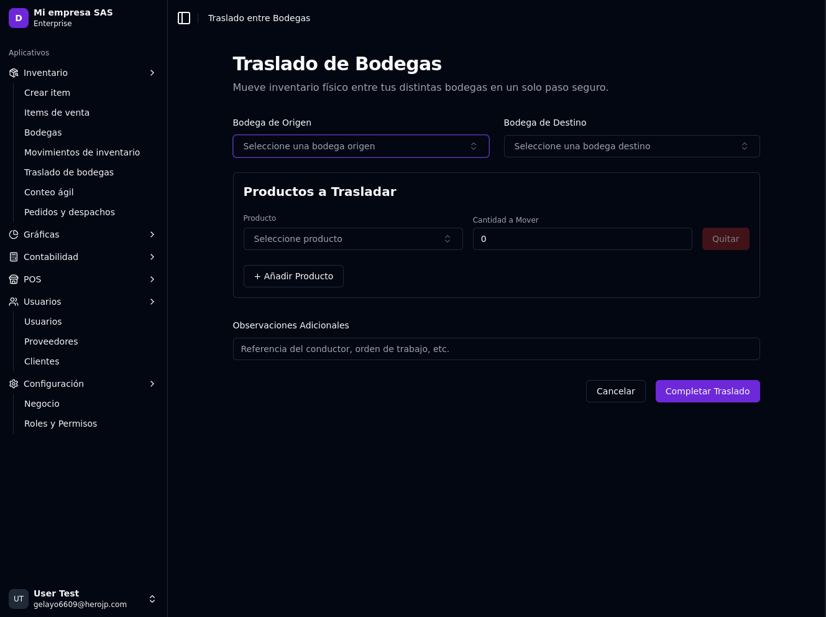Open Usuarios sub-item under Usuarios
826x617 pixels.
tap(43, 322)
